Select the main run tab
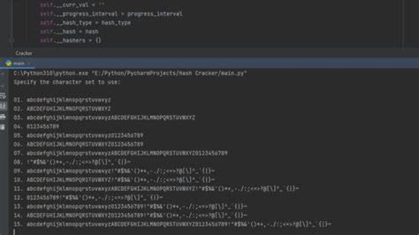Viewport: 419px width, 235px height. (16, 63)
